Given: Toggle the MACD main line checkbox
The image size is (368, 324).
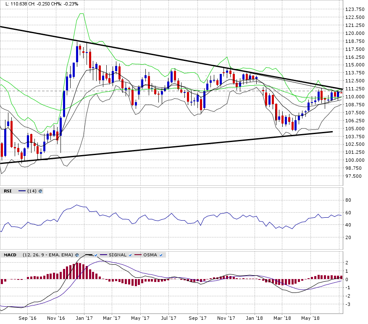Looking at the screenshot, I should pyautogui.click(x=96, y=255).
